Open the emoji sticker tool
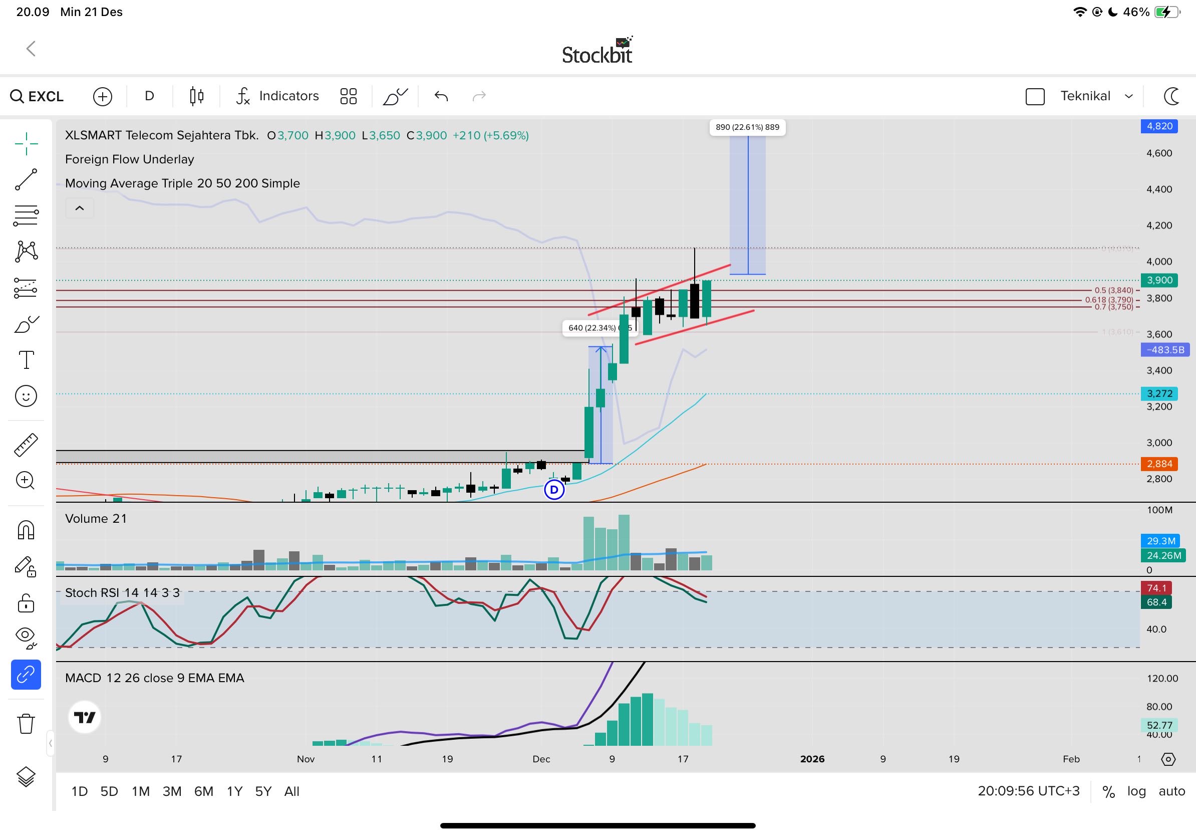Screen dimensions: 1196x836 point(26,396)
